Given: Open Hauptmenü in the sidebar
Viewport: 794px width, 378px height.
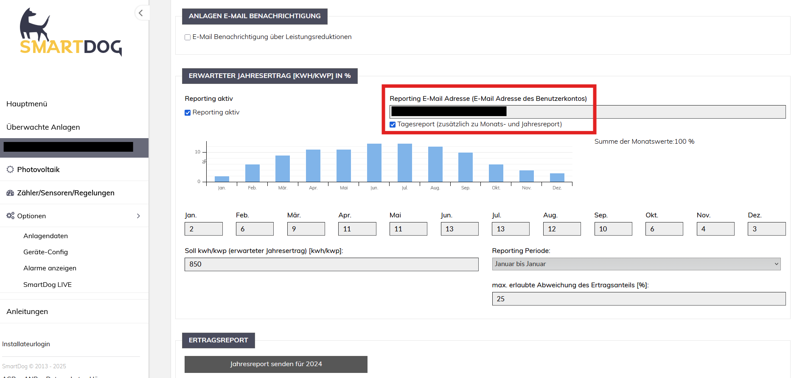Looking at the screenshot, I should pyautogui.click(x=27, y=104).
